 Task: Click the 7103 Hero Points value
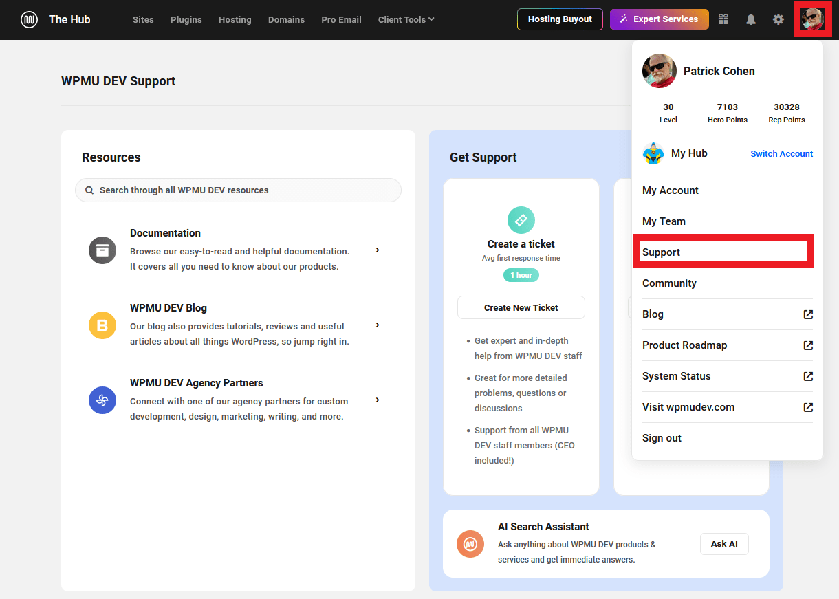(x=728, y=107)
